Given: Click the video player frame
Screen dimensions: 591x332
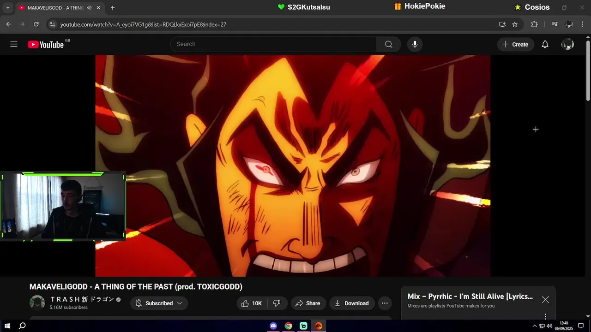Looking at the screenshot, I should (293, 166).
